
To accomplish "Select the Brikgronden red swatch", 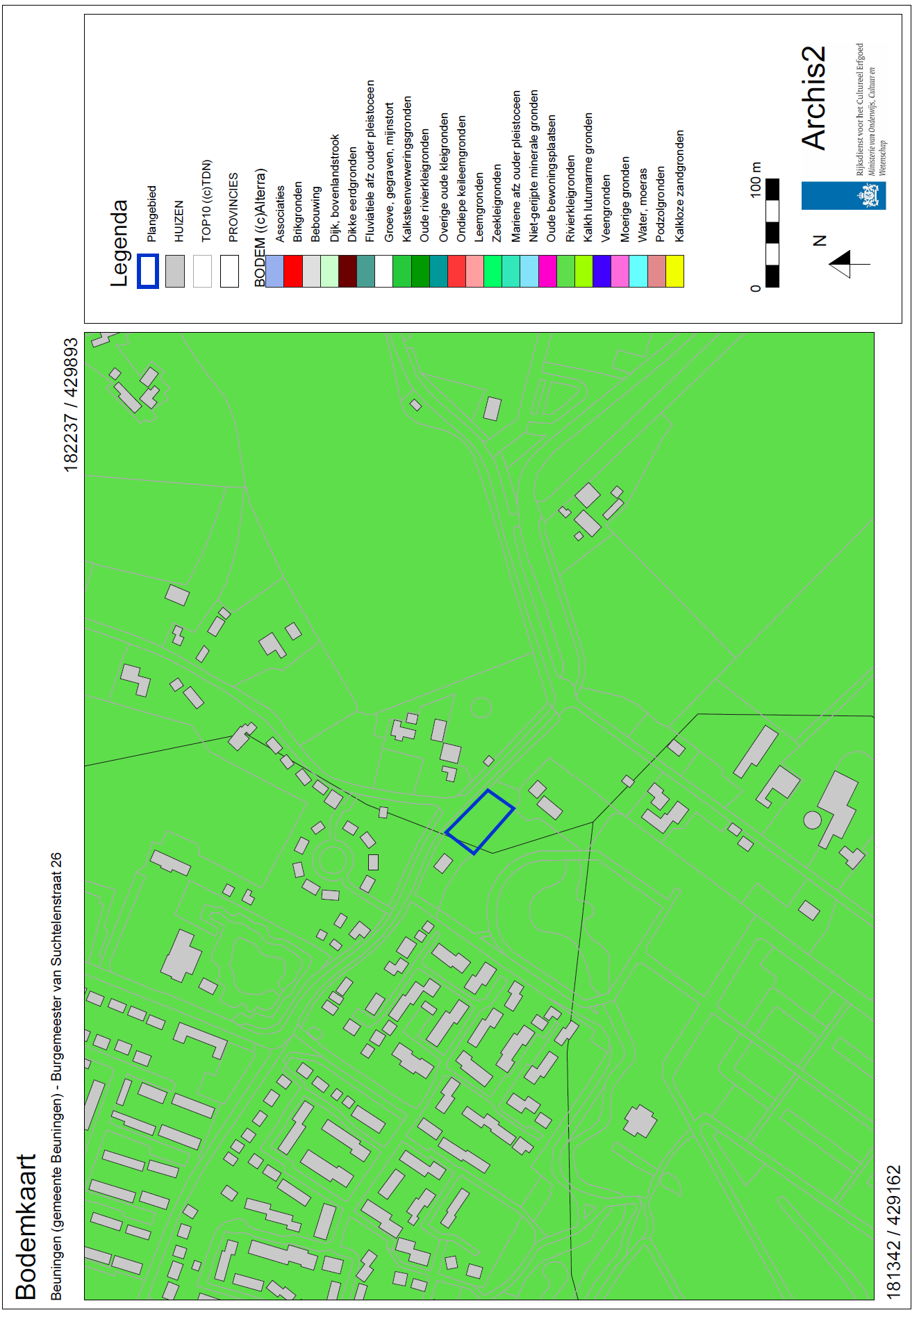I will tap(293, 271).
